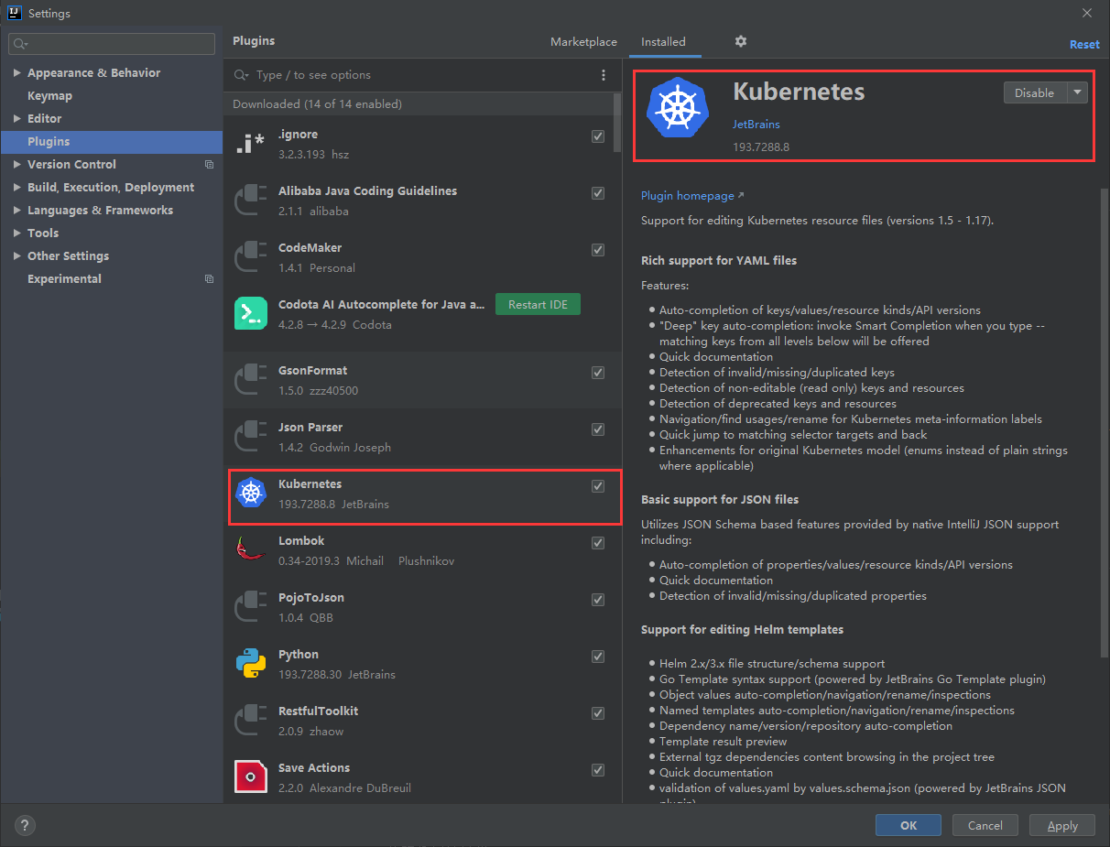Screen dimensions: 1110x847
Task: Select Keymap in settings tree
Action: coord(49,96)
